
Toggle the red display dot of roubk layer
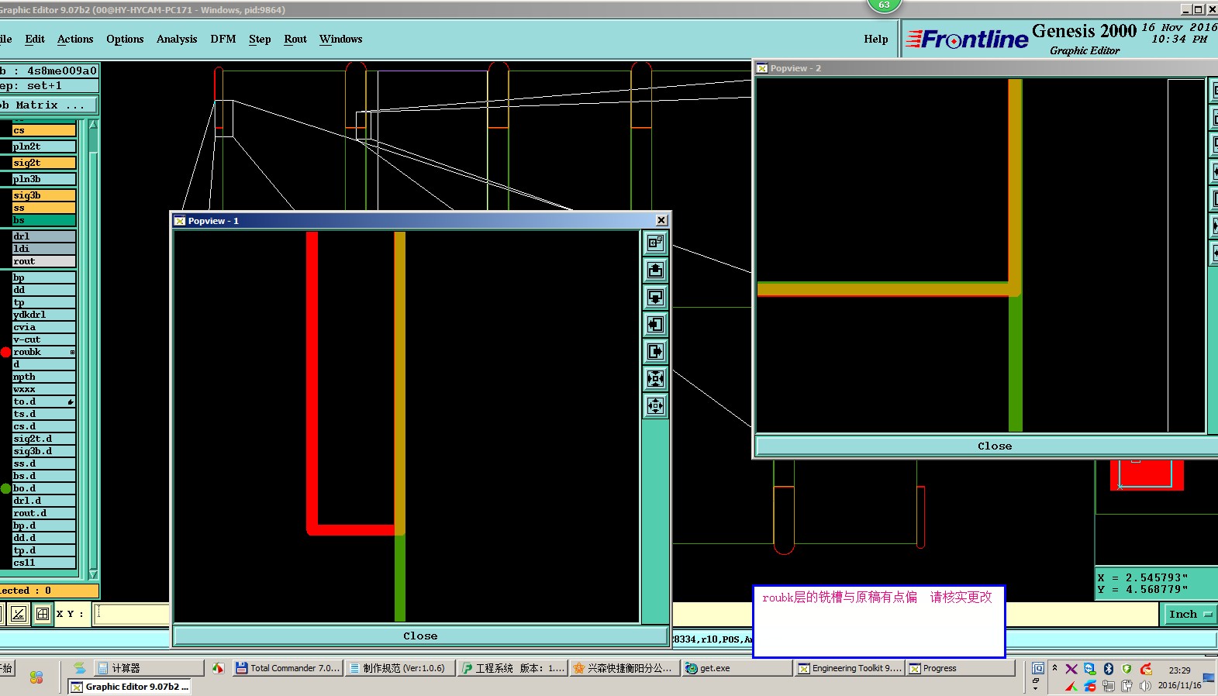click(5, 352)
